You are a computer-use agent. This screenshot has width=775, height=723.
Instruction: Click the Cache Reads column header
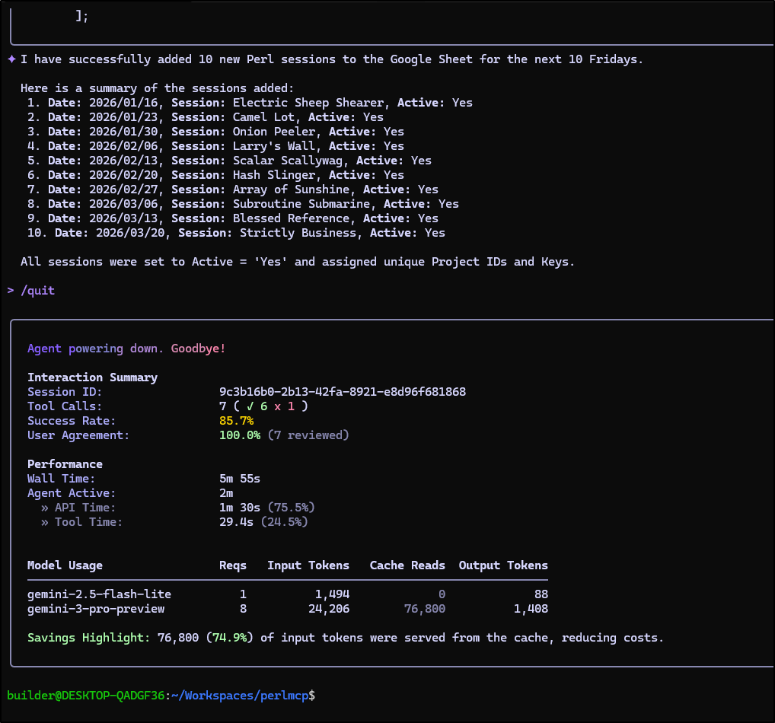[407, 565]
